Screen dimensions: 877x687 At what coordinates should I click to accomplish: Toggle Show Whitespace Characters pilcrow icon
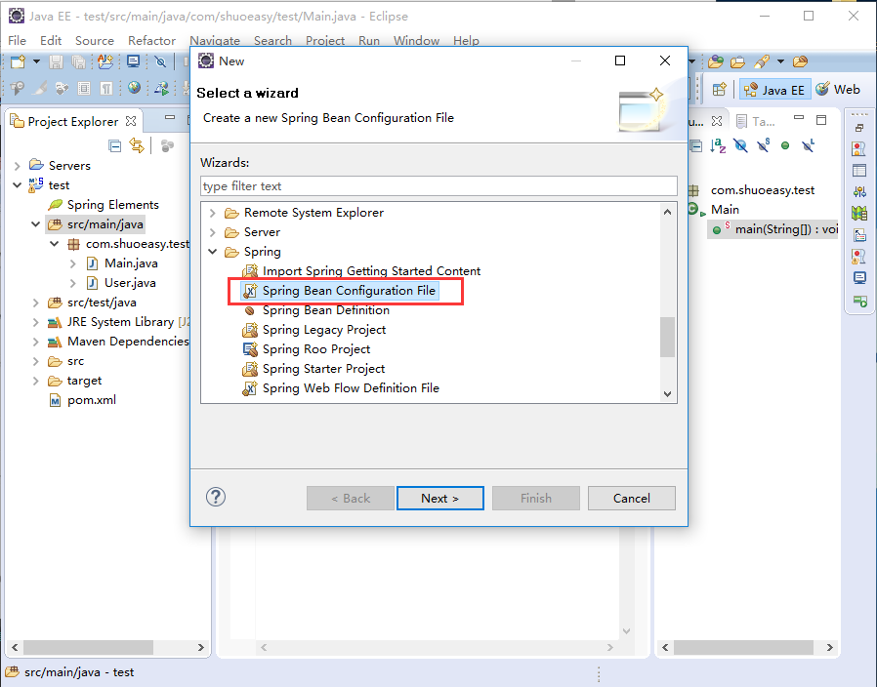tap(106, 89)
